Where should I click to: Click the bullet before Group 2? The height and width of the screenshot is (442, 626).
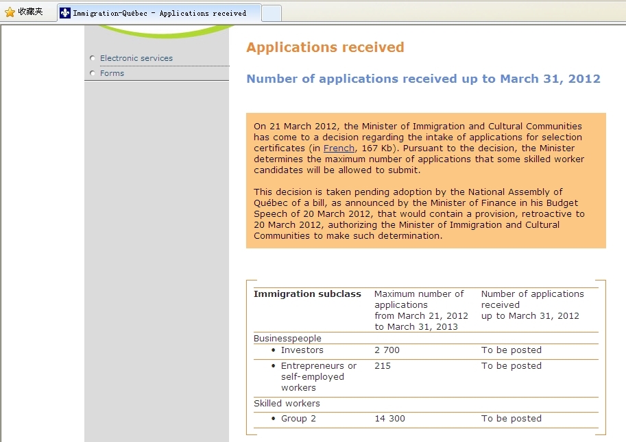pyautogui.click(x=274, y=419)
